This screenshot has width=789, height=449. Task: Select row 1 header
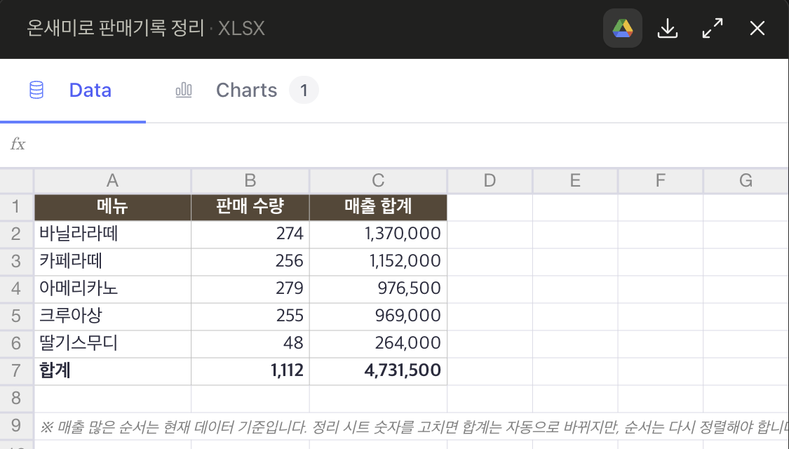(x=17, y=206)
